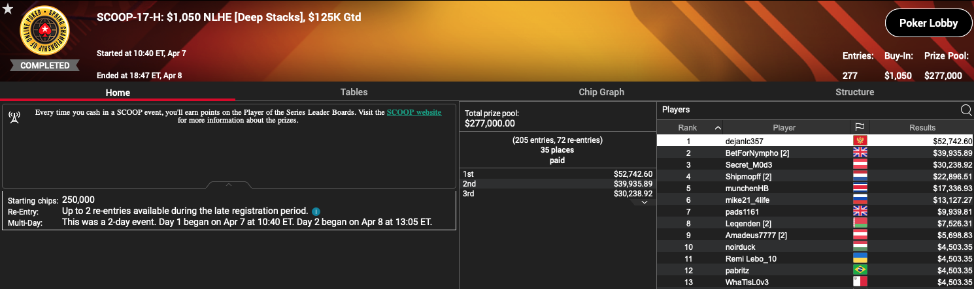Click the announcement broadcast icon
Viewport: 974px width, 289px height.
tap(14, 117)
